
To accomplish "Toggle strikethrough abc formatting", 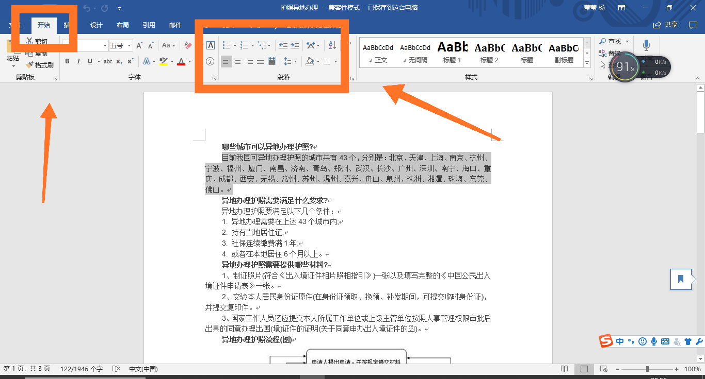I will (108, 61).
